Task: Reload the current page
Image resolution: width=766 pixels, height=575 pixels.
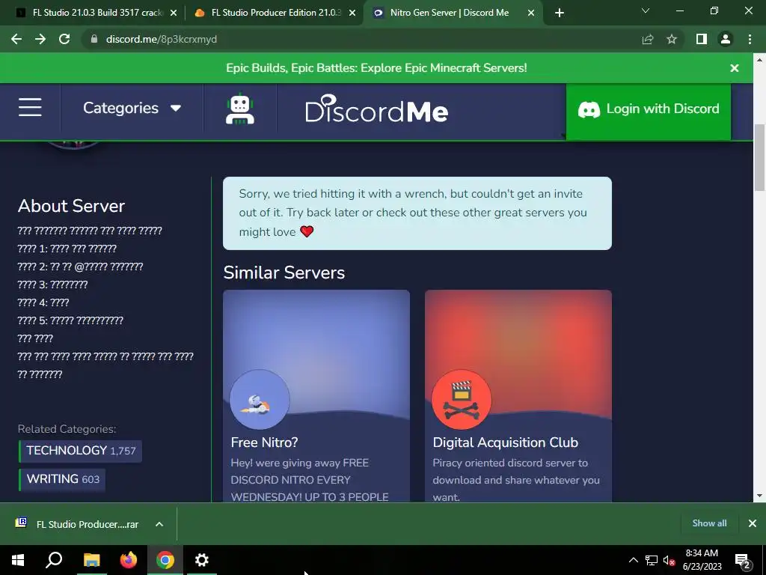Action: (64, 39)
